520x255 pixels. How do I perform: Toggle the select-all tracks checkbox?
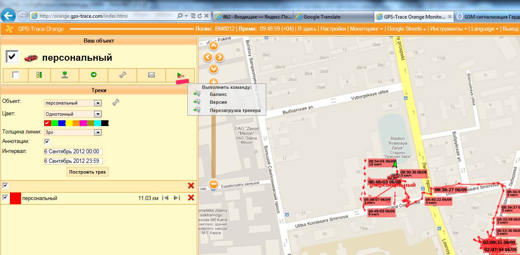5,186
